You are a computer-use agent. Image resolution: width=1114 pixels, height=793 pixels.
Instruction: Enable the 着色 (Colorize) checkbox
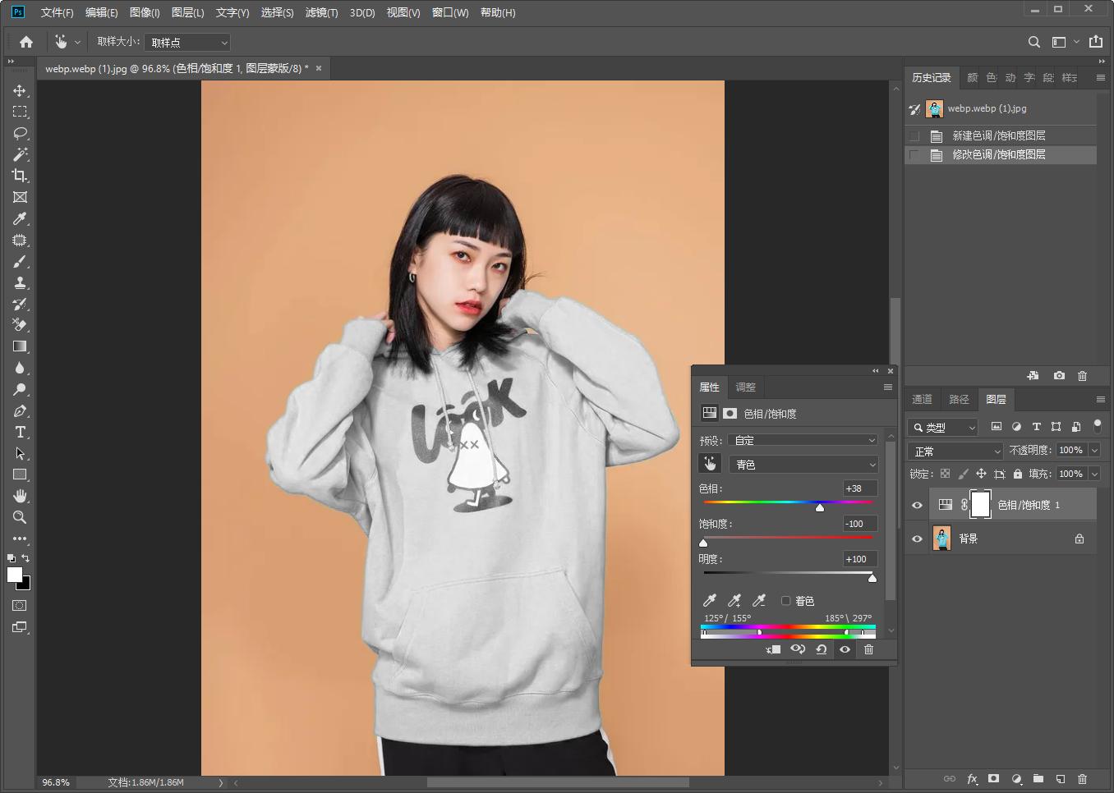pos(785,601)
